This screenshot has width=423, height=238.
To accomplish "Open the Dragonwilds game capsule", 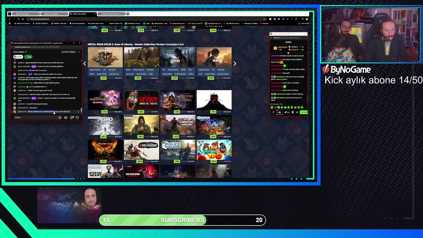I will click(105, 100).
